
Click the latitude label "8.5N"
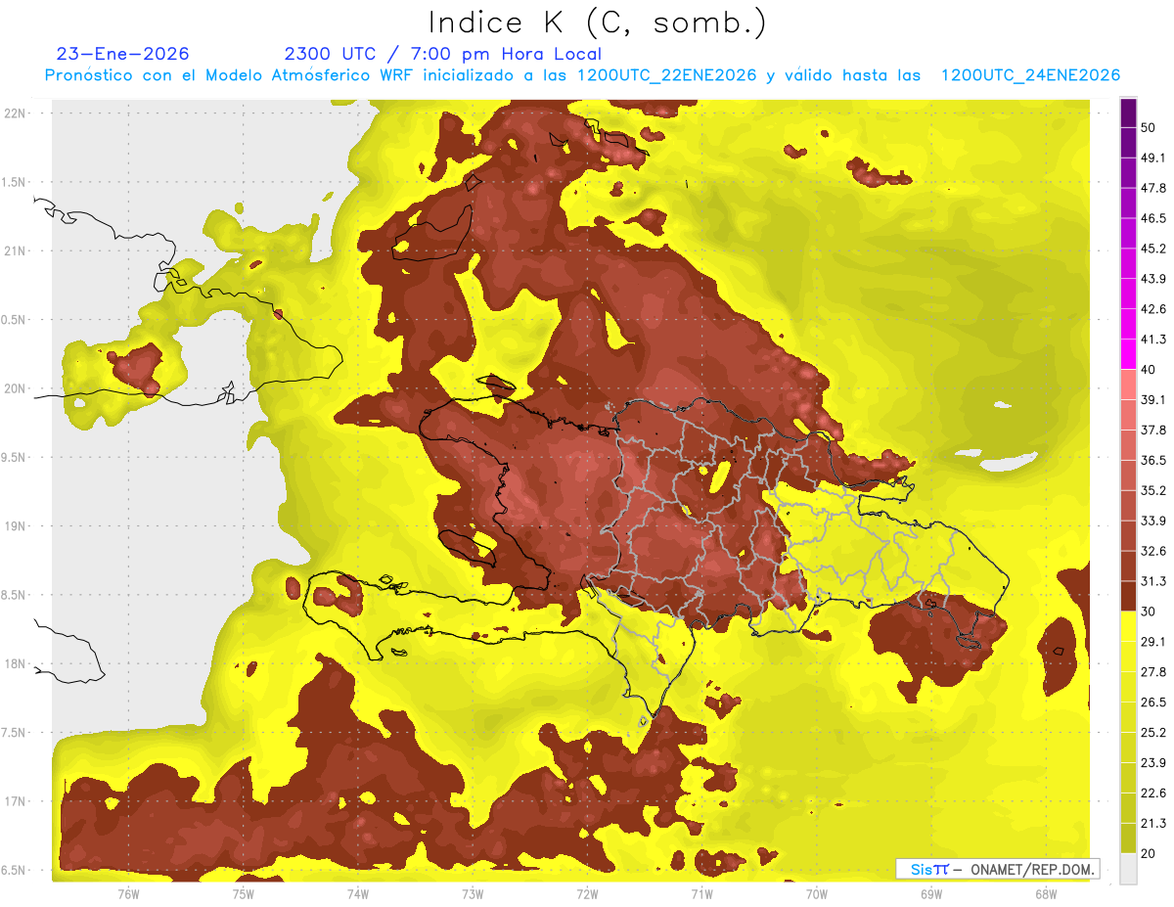coord(13,596)
